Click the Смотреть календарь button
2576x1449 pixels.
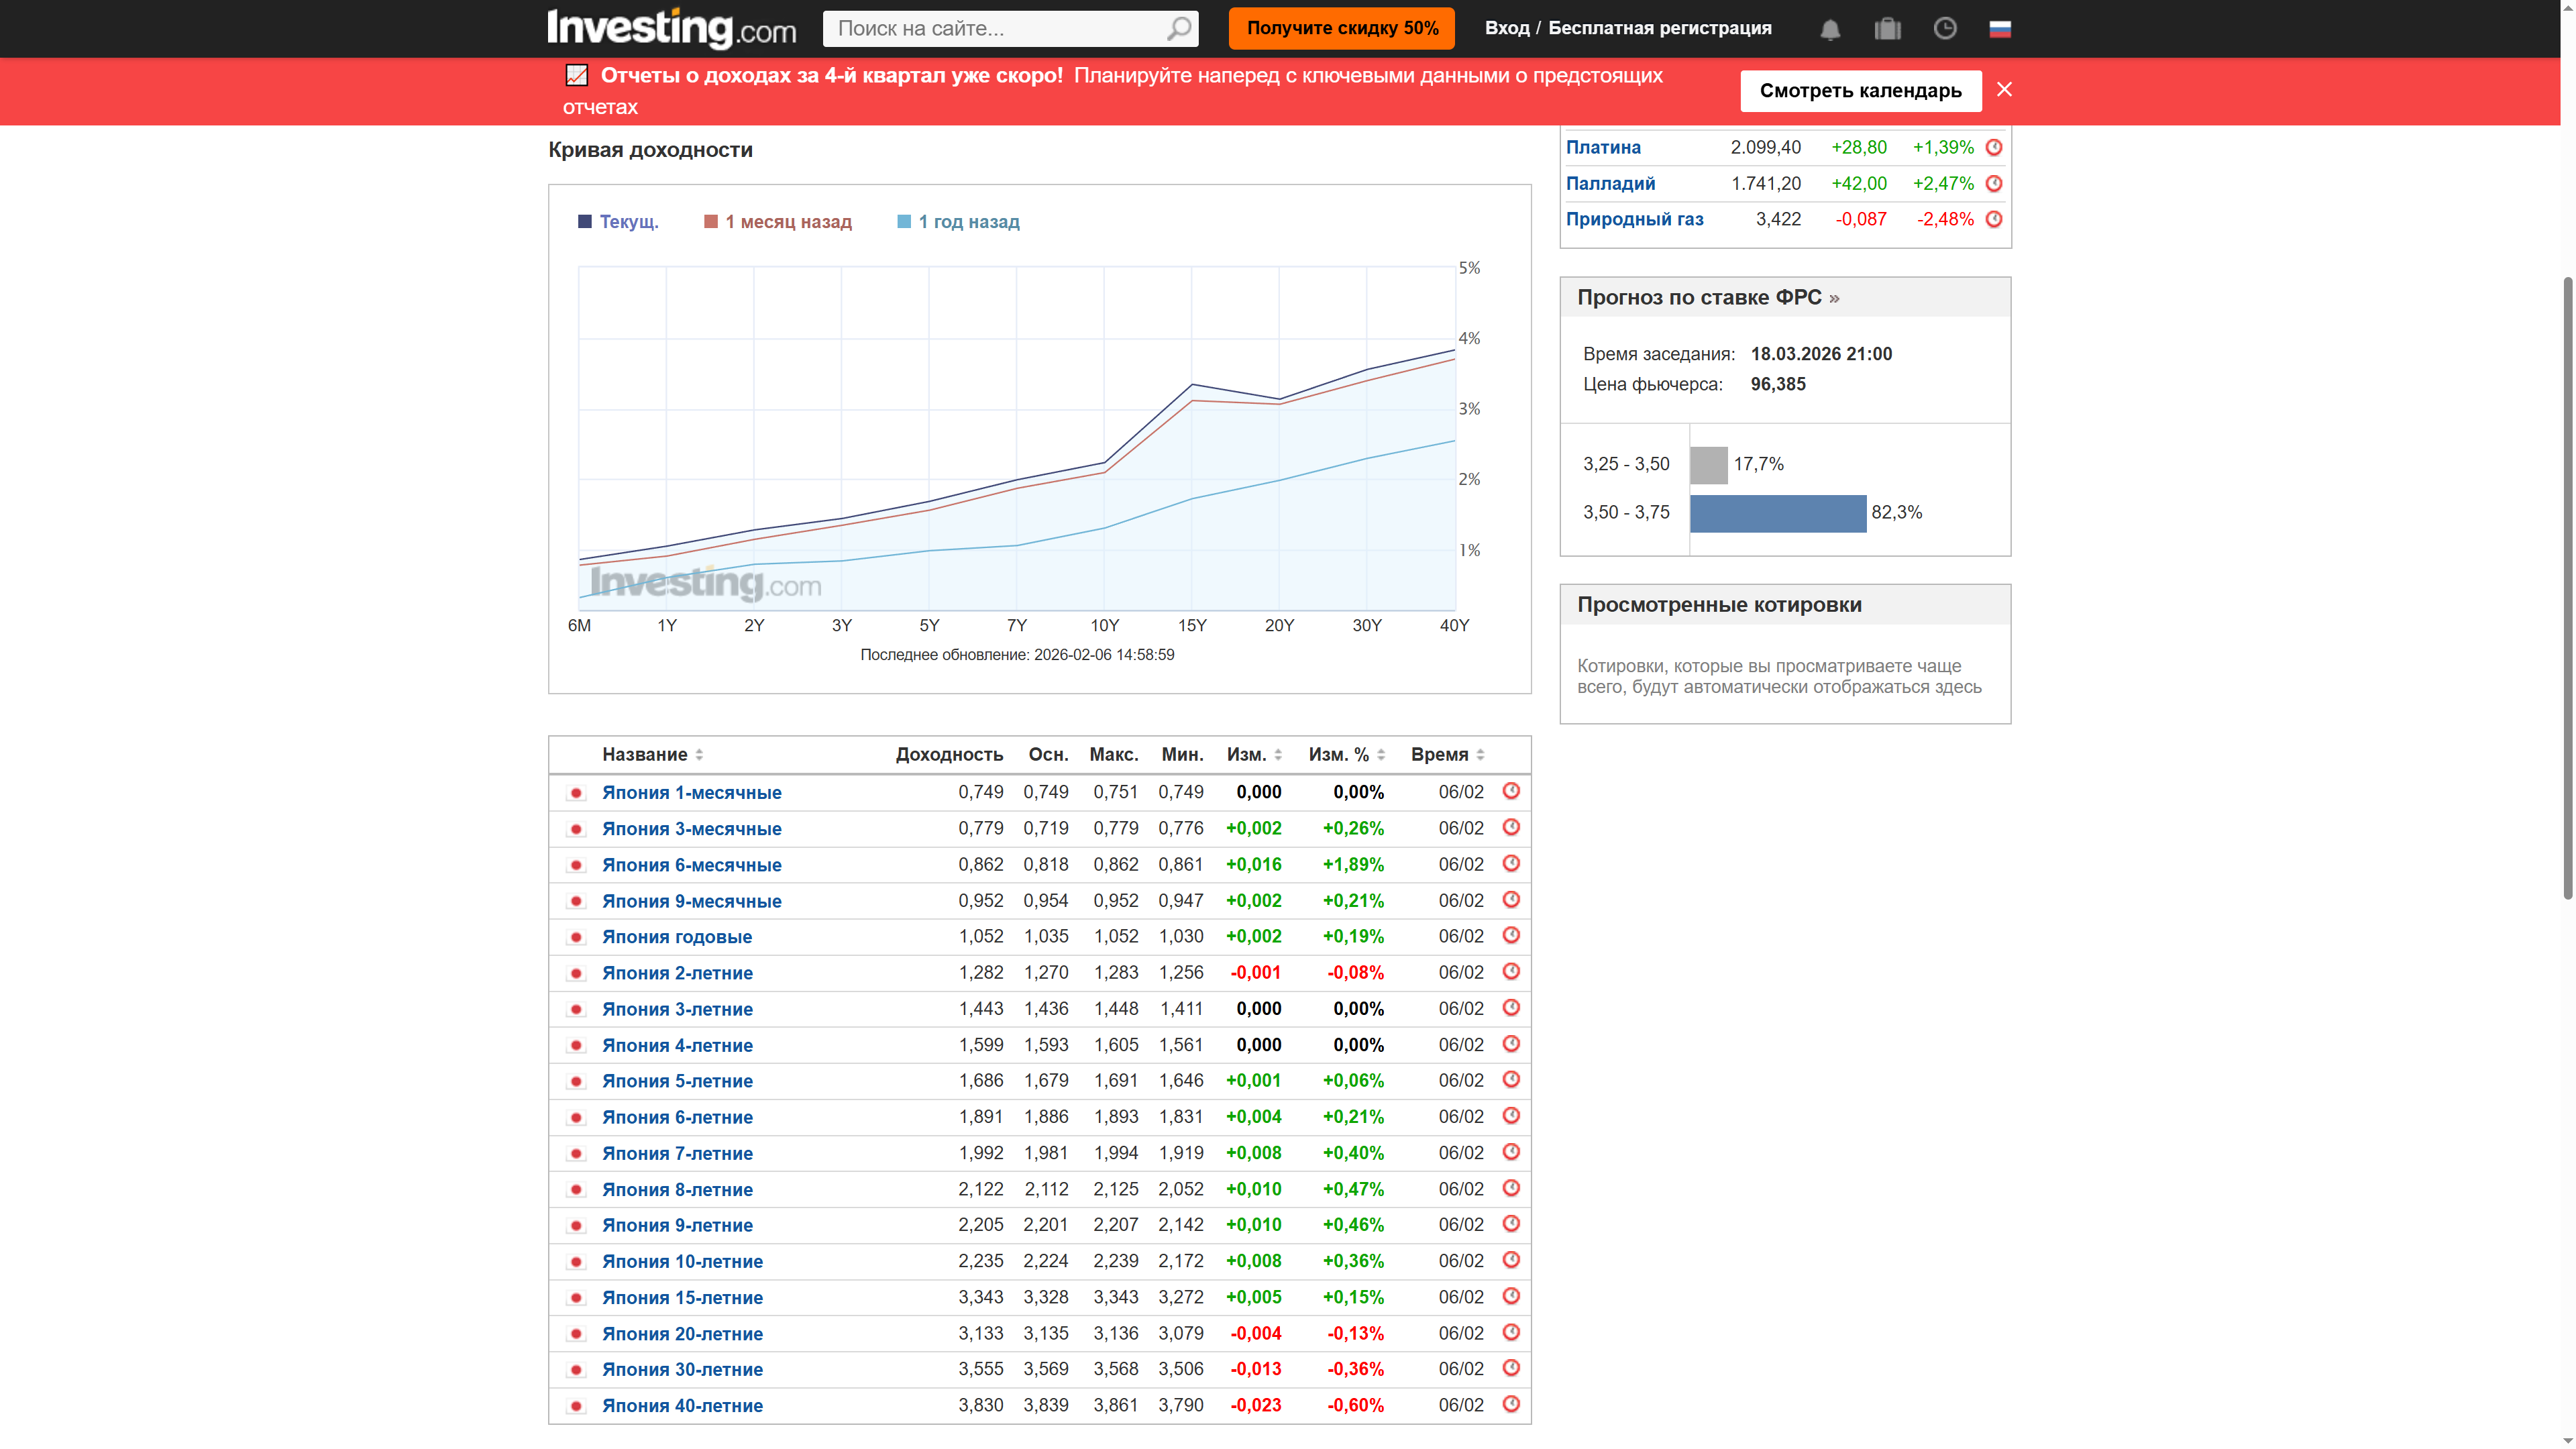point(1860,91)
